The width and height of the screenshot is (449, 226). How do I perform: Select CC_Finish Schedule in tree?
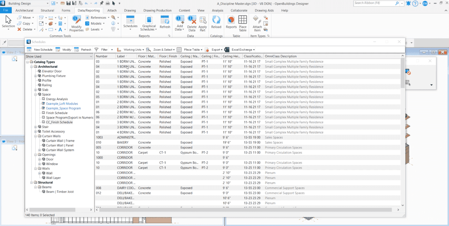click(x=59, y=122)
